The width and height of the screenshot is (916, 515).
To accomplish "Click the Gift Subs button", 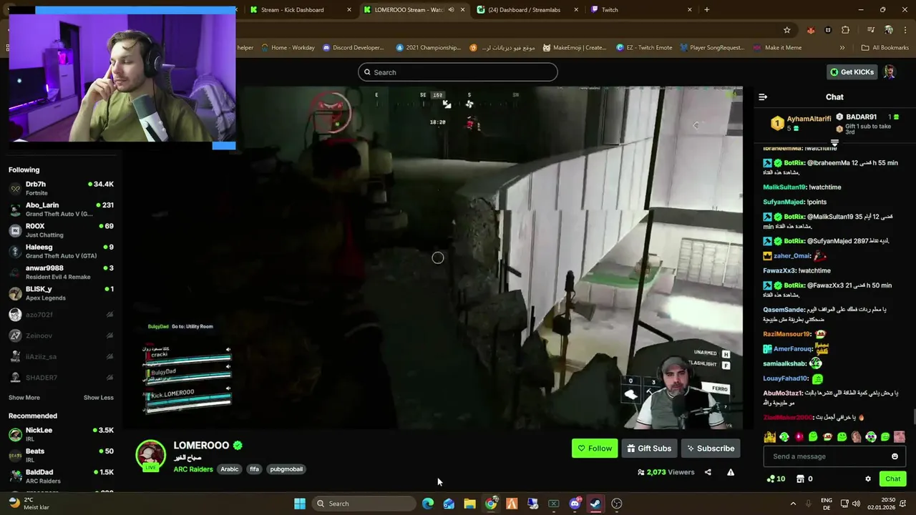I will [x=649, y=448].
